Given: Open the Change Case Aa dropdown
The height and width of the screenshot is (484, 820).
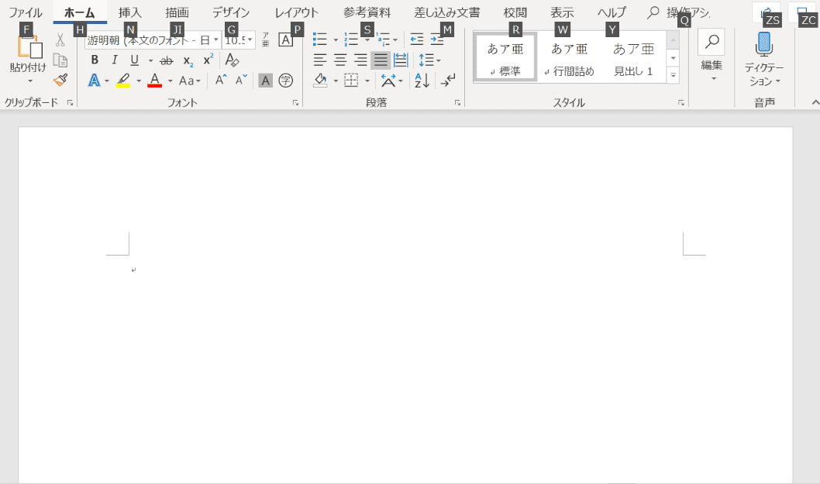Looking at the screenshot, I should 189,81.
